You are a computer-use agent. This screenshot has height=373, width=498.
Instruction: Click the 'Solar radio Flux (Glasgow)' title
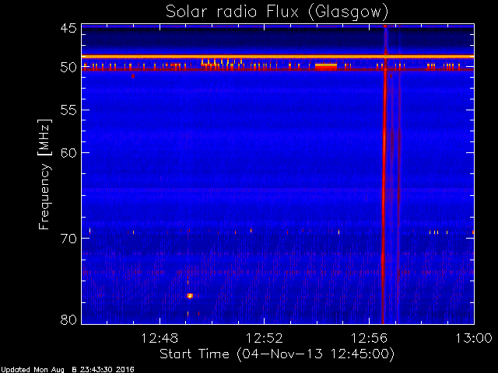coord(277,12)
